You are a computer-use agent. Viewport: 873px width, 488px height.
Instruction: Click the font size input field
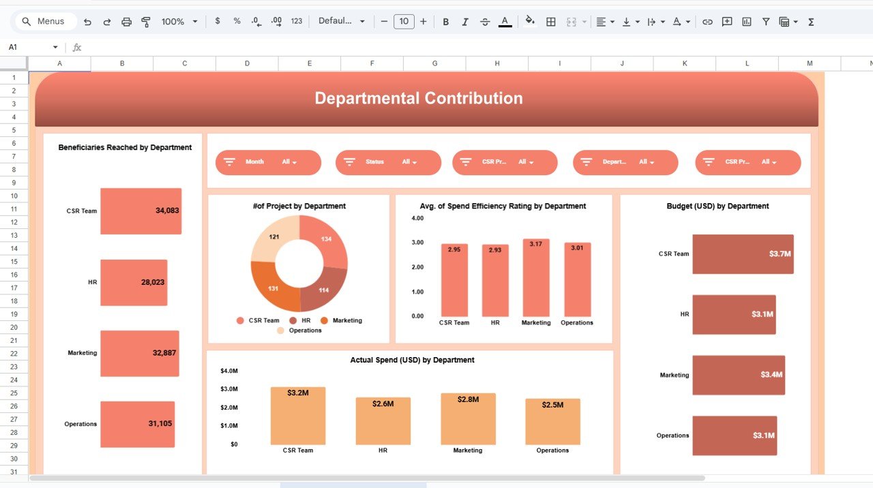(x=404, y=22)
